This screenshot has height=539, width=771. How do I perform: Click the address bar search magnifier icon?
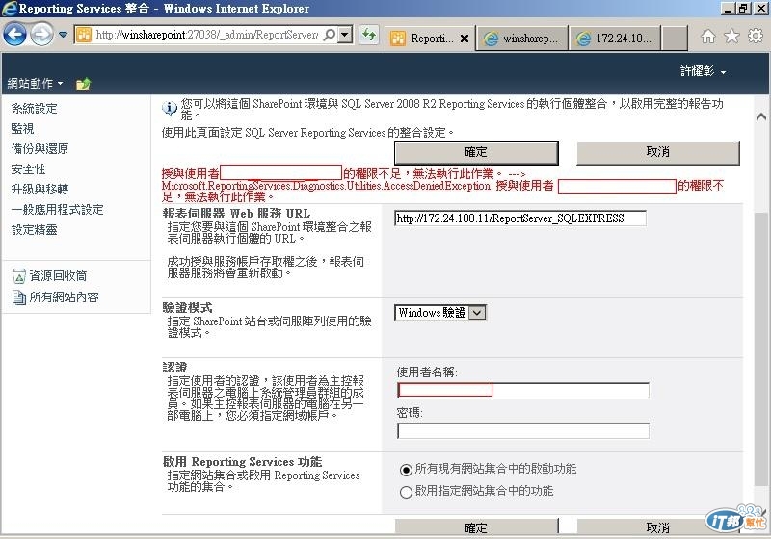(x=330, y=35)
